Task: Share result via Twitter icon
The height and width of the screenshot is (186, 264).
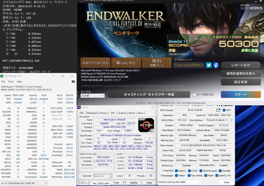Action: tap(209, 65)
